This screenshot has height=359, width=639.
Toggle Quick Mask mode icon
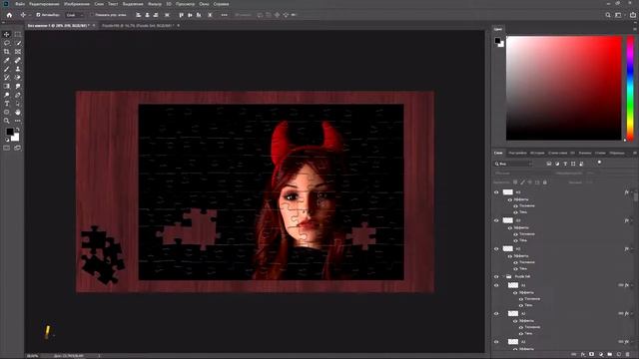[7, 149]
